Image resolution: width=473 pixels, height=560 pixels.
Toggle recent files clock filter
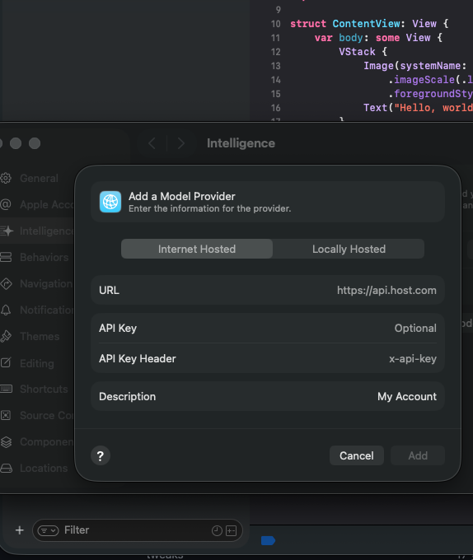pyautogui.click(x=217, y=531)
